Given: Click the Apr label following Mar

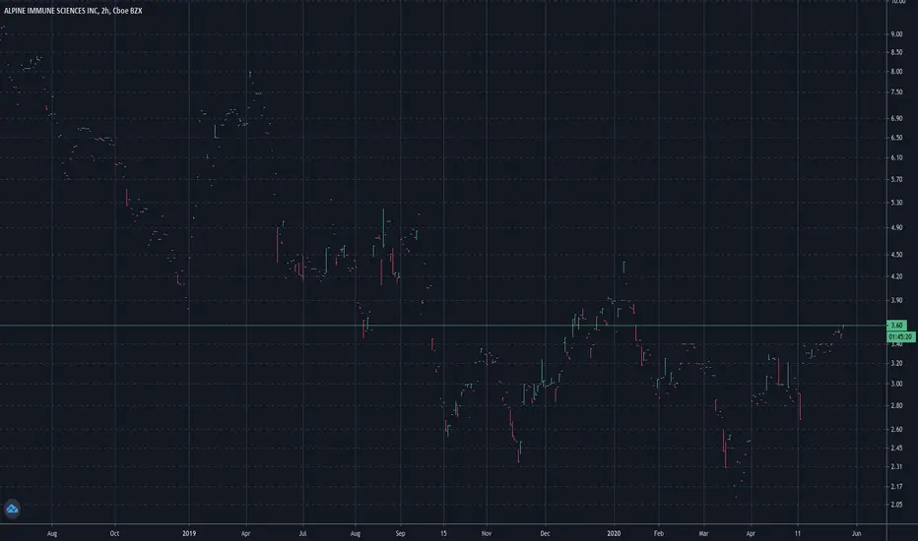Looking at the screenshot, I should point(750,533).
